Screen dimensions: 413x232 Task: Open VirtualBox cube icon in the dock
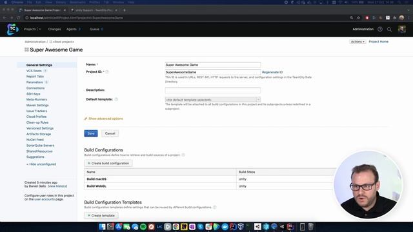[x=241, y=226]
